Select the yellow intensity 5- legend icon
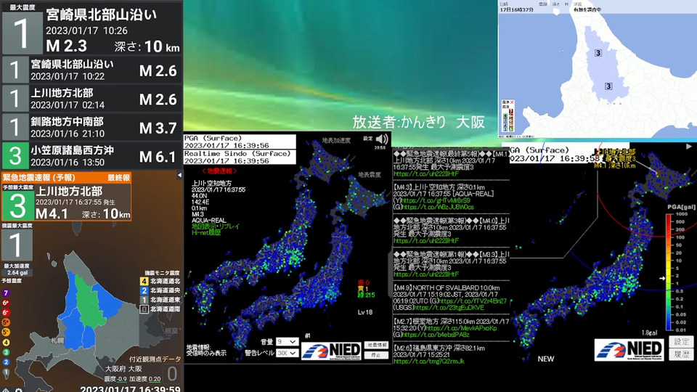 pos(6,332)
